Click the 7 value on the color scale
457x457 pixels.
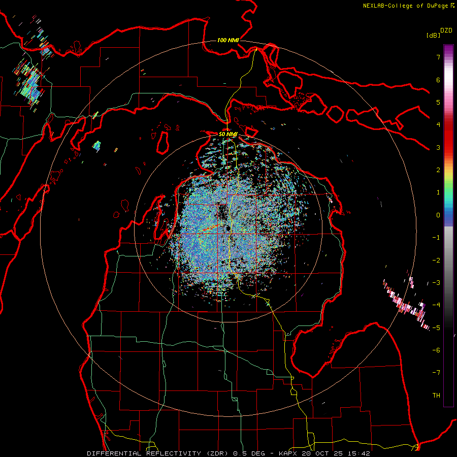(438, 57)
